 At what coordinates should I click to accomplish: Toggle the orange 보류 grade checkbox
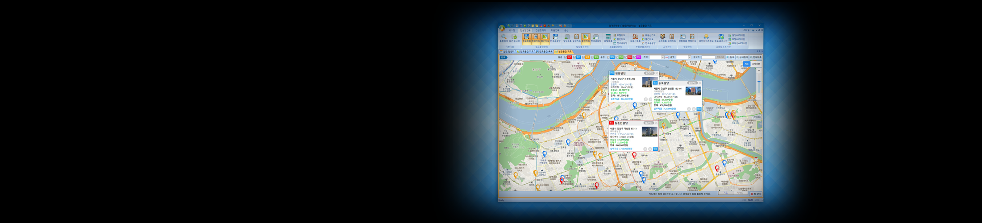click(583, 57)
